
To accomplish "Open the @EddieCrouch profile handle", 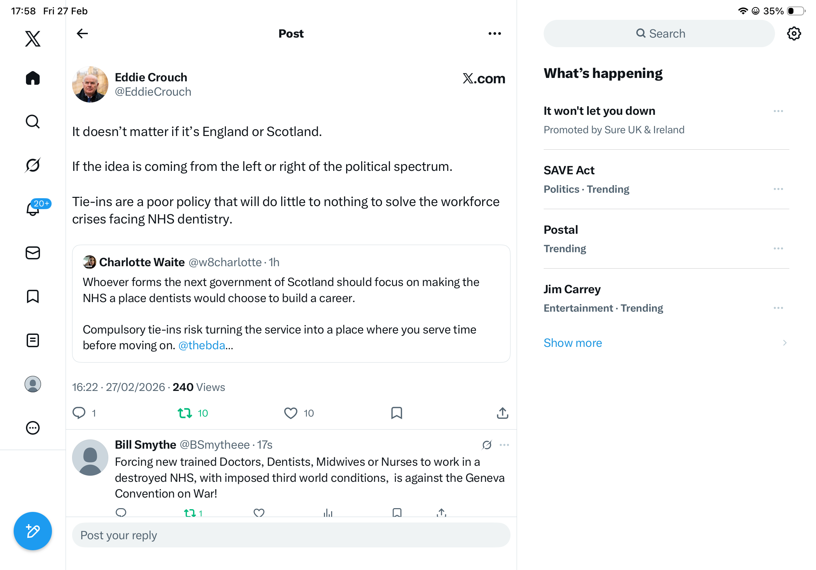I will point(153,92).
